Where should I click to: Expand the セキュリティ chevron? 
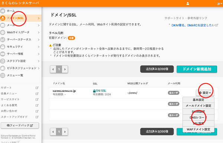pos(39,47)
